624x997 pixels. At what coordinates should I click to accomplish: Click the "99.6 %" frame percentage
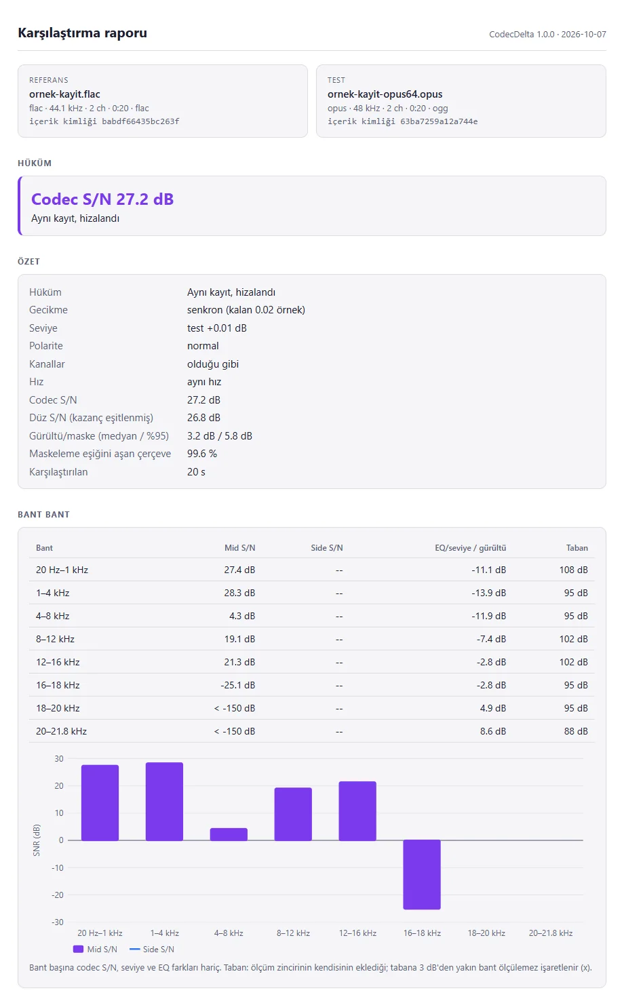click(x=202, y=454)
